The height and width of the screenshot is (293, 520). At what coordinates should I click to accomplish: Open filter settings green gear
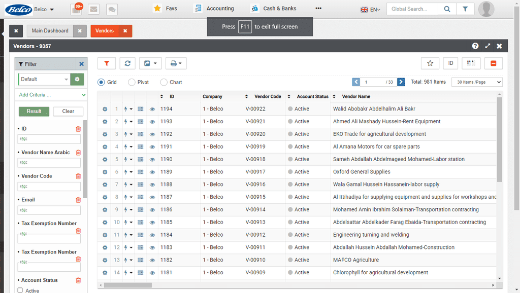pyautogui.click(x=77, y=79)
